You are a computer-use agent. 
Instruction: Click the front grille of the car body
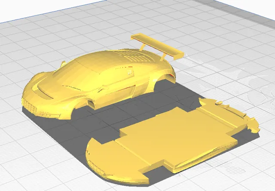[x=29, y=105]
